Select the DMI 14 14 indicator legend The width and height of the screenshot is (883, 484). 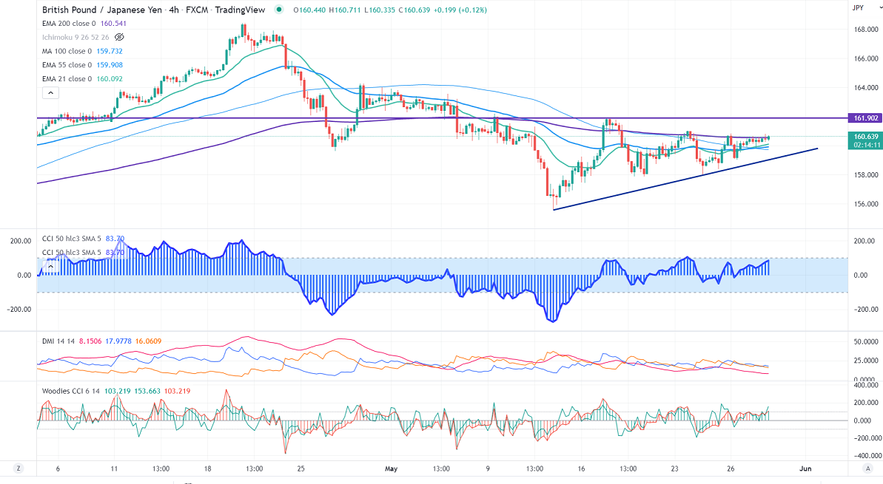tap(58, 341)
